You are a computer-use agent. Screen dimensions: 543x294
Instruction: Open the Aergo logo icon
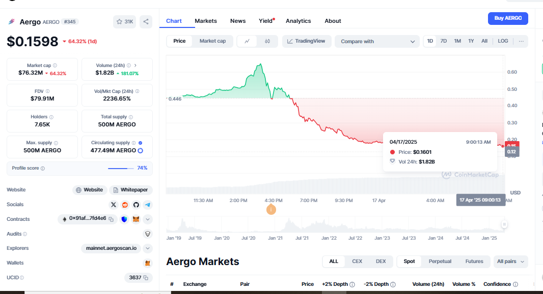tap(11, 22)
